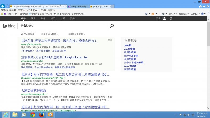Expand arrow next to bbs.pediy.com showthread.php?t=141782

click(x=65, y=78)
